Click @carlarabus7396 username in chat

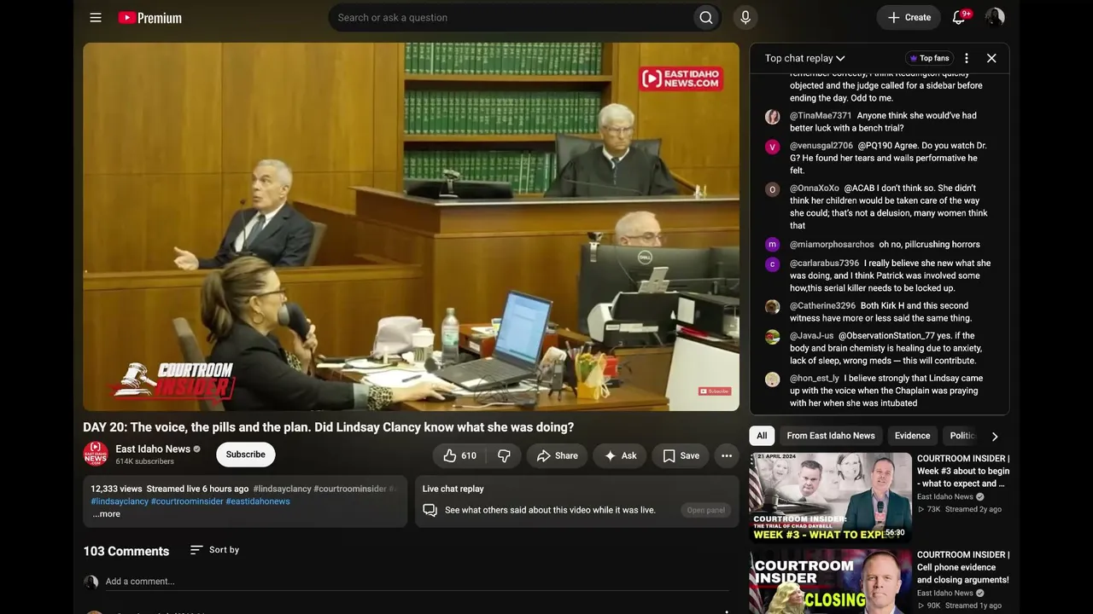[824, 264]
